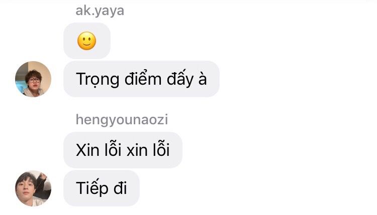Click the word "đi" in bottom message
This screenshot has width=377, height=215.
point(120,187)
